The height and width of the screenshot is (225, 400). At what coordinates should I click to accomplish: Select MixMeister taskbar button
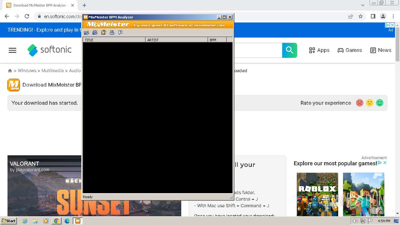[x=77, y=221]
